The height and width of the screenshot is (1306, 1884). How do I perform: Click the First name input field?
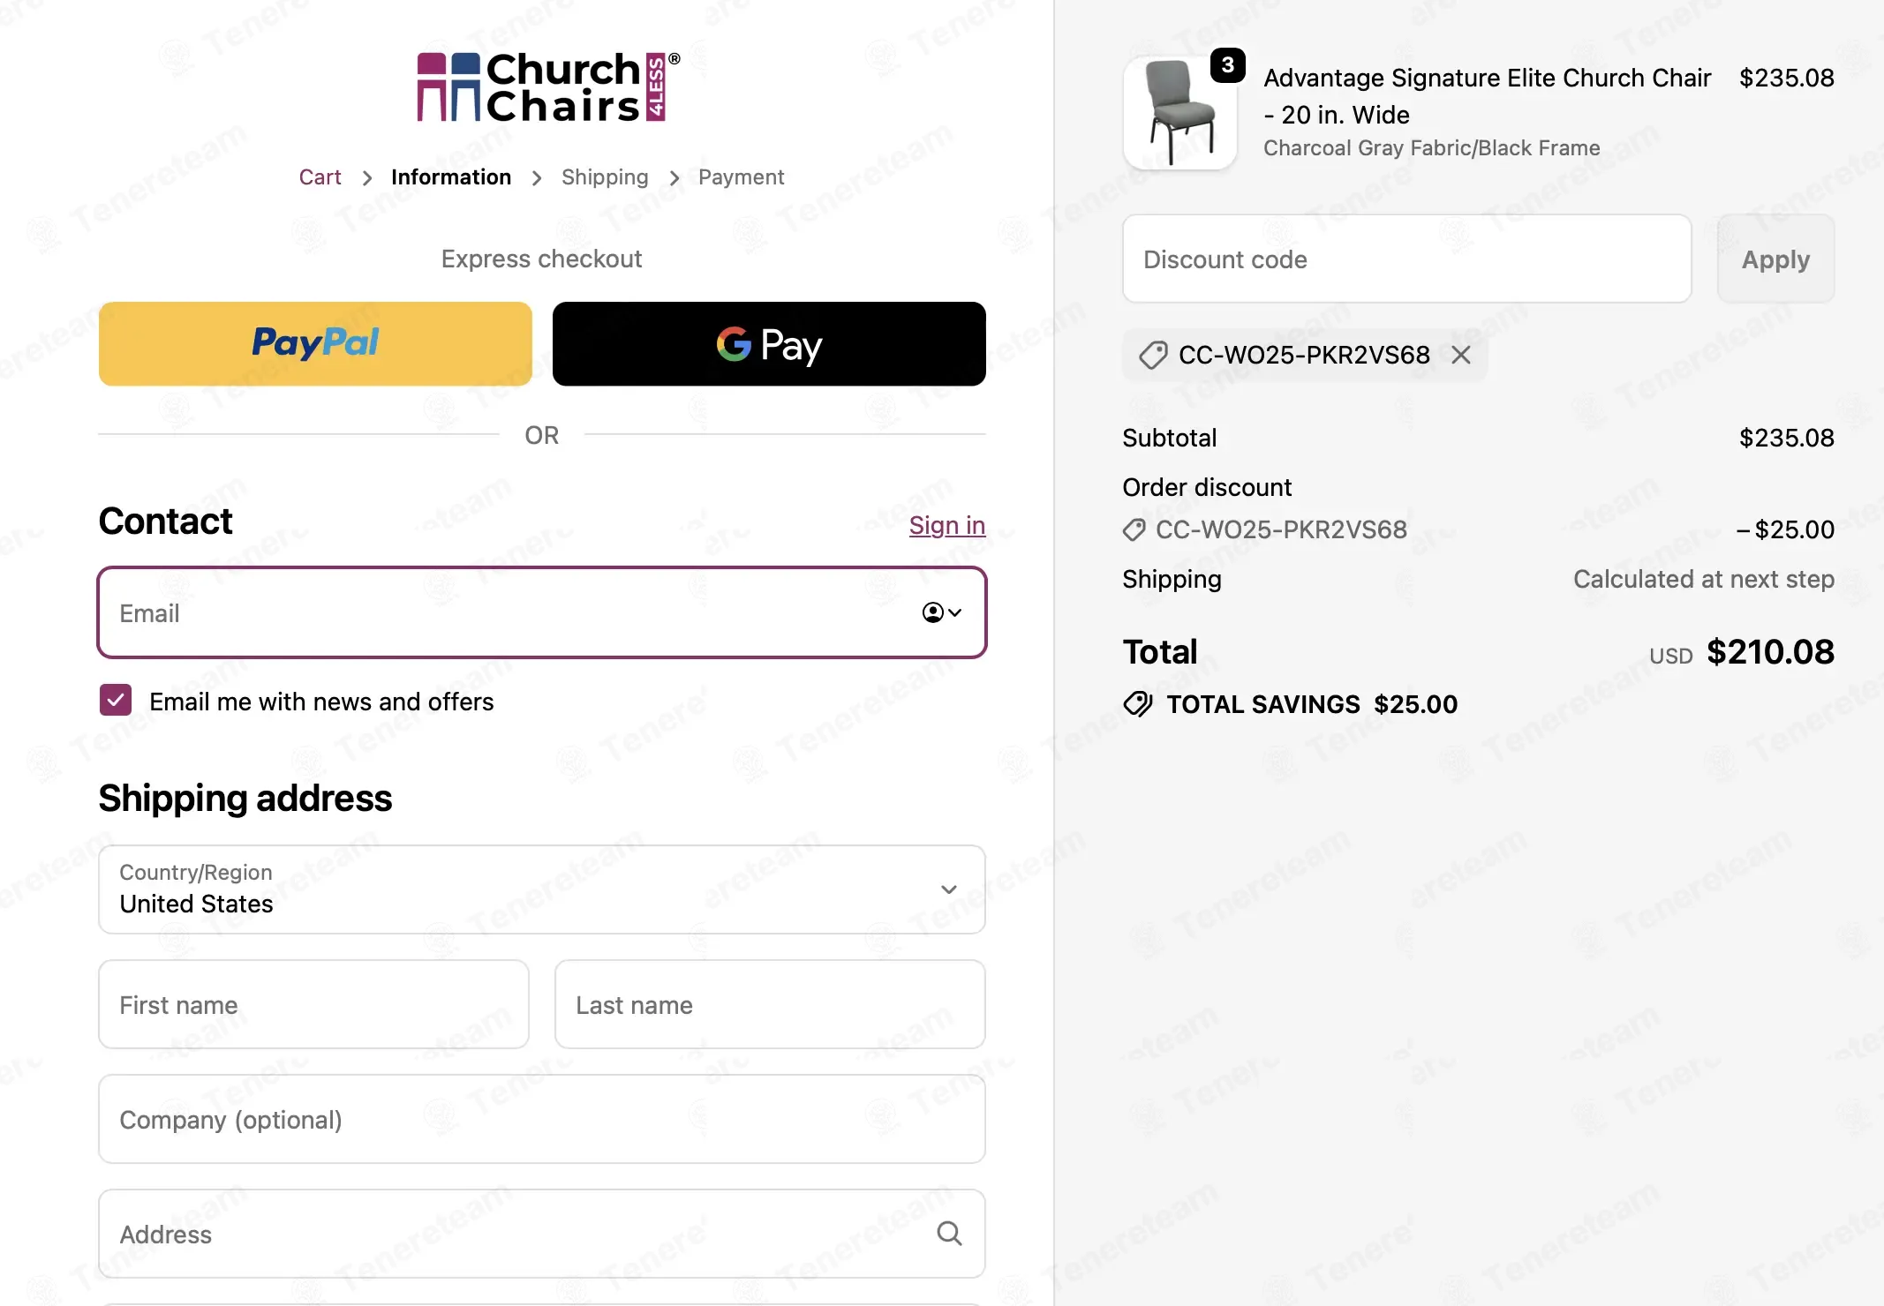point(313,1004)
